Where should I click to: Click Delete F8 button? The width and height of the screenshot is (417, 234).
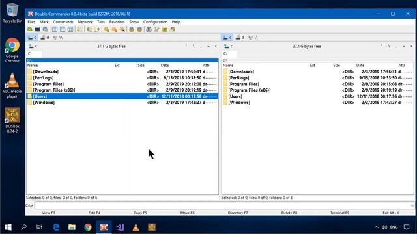click(x=289, y=213)
